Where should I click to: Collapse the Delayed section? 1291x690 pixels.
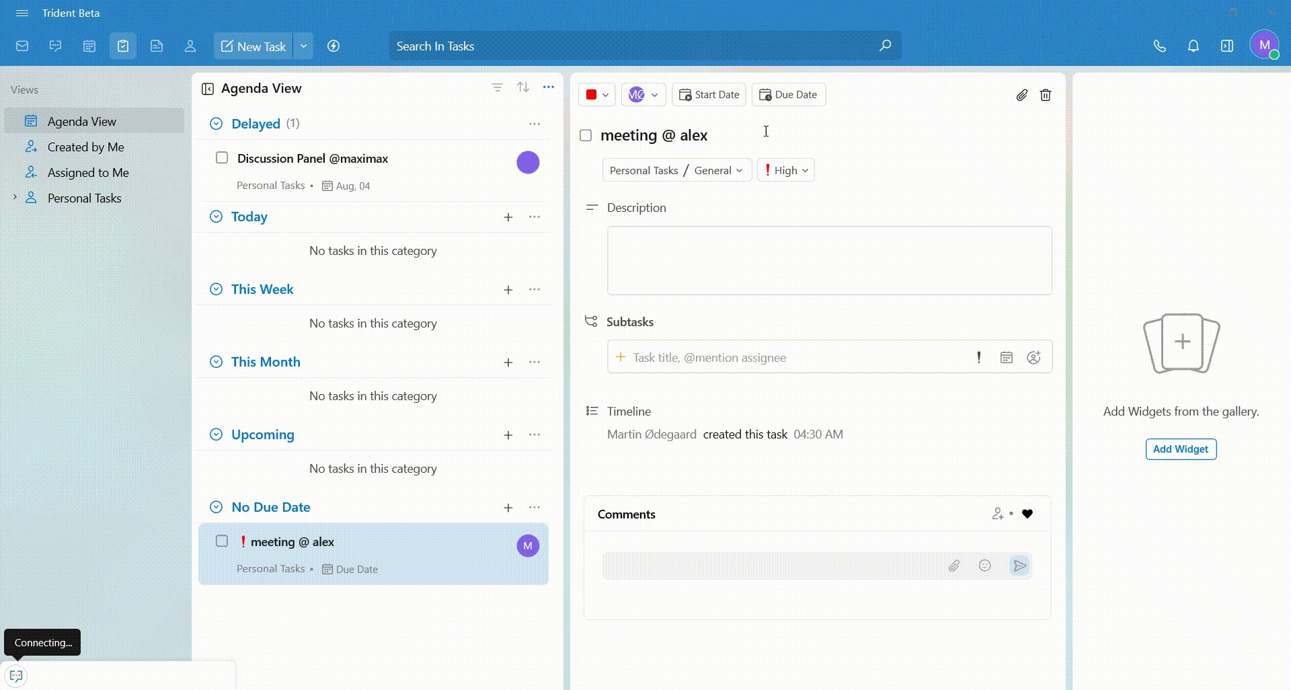(x=216, y=124)
